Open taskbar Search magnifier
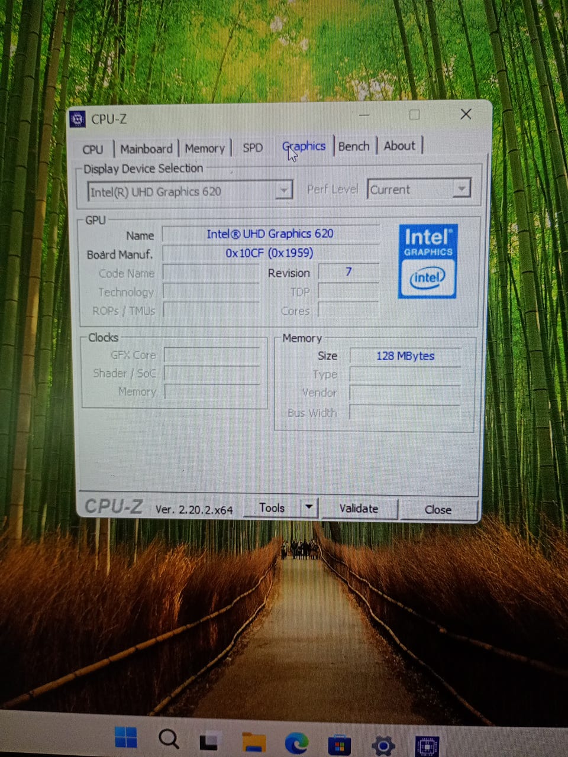 169,739
